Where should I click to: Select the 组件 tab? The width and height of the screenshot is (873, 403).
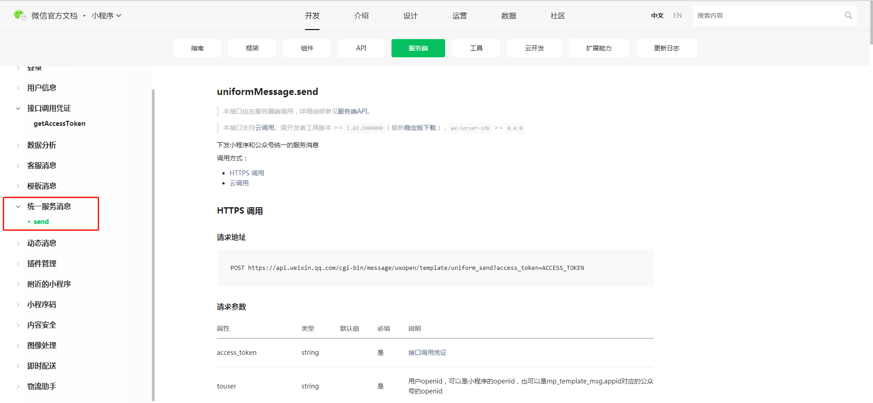(x=307, y=48)
